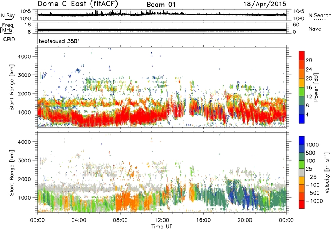
Task: Click the '20:00' time axis tick
Action: 245,220
